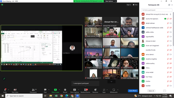Expand captions options arrow
The image size is (174, 98).
[79, 90]
